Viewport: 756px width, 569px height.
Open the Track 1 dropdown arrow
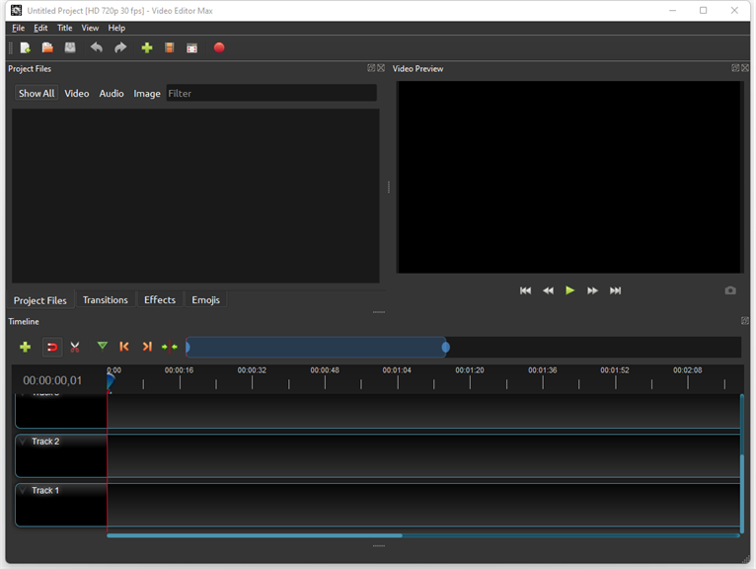click(22, 490)
